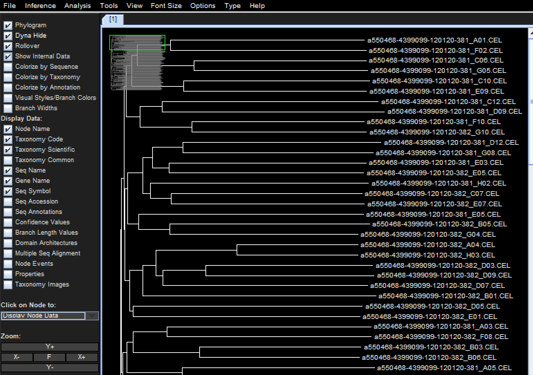Select node a550468-4399099-120120-382_F08.CEL
This screenshot has width=533, height=375.
[441, 337]
